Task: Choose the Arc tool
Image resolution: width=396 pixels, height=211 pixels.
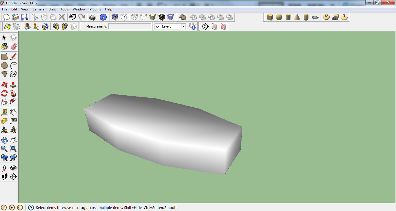Action: [13, 66]
